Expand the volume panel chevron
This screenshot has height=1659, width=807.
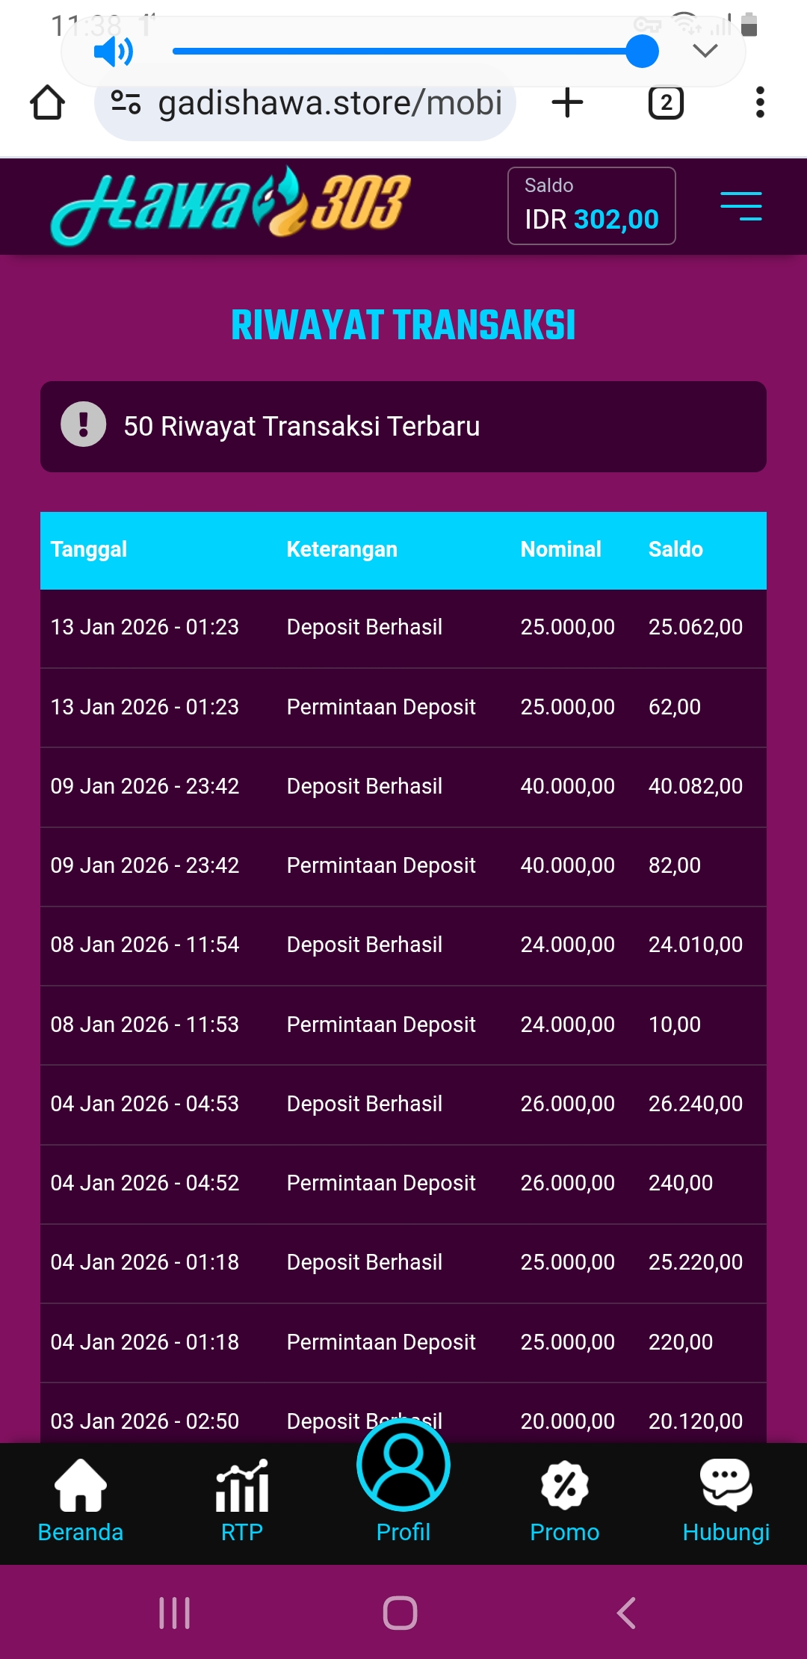pos(705,51)
